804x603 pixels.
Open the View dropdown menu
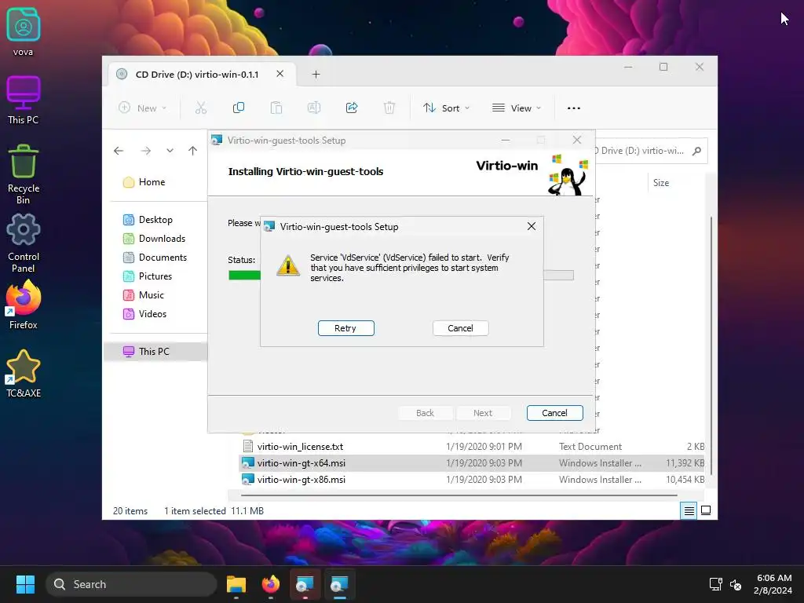pyautogui.click(x=517, y=108)
